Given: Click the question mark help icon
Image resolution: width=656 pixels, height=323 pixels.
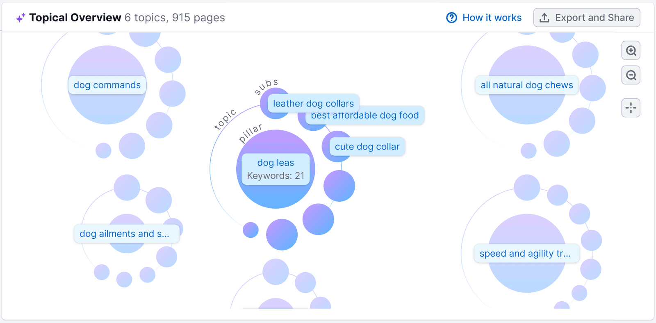Looking at the screenshot, I should (x=451, y=17).
